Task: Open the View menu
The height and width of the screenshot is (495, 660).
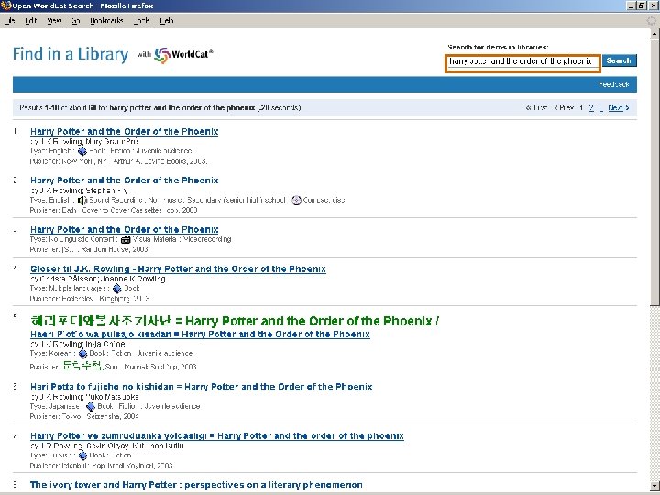Action: coord(54,20)
